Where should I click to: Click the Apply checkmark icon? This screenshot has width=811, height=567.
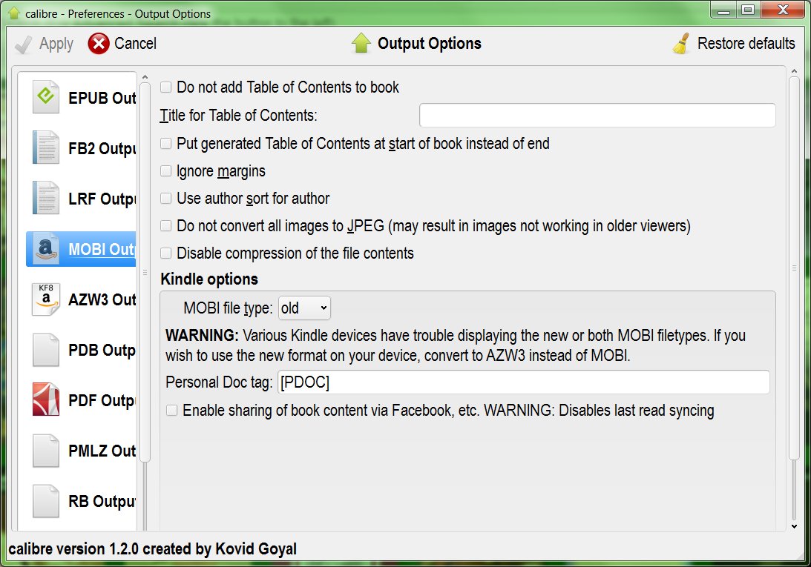click(x=23, y=44)
